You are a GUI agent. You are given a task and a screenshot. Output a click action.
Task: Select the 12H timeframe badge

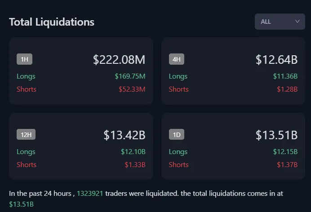26,135
